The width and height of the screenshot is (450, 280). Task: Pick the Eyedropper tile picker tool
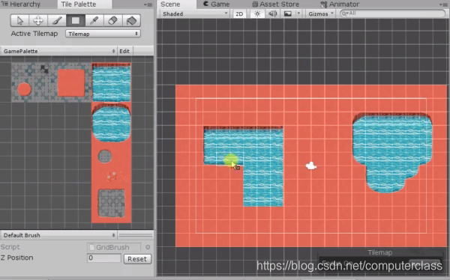point(94,20)
